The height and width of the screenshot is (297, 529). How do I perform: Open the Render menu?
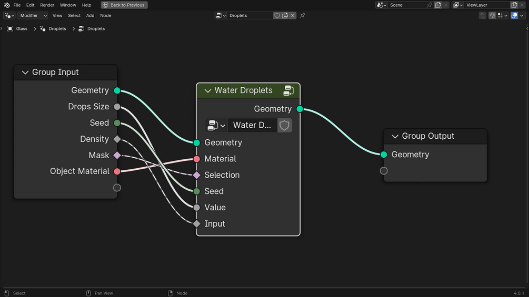click(47, 5)
